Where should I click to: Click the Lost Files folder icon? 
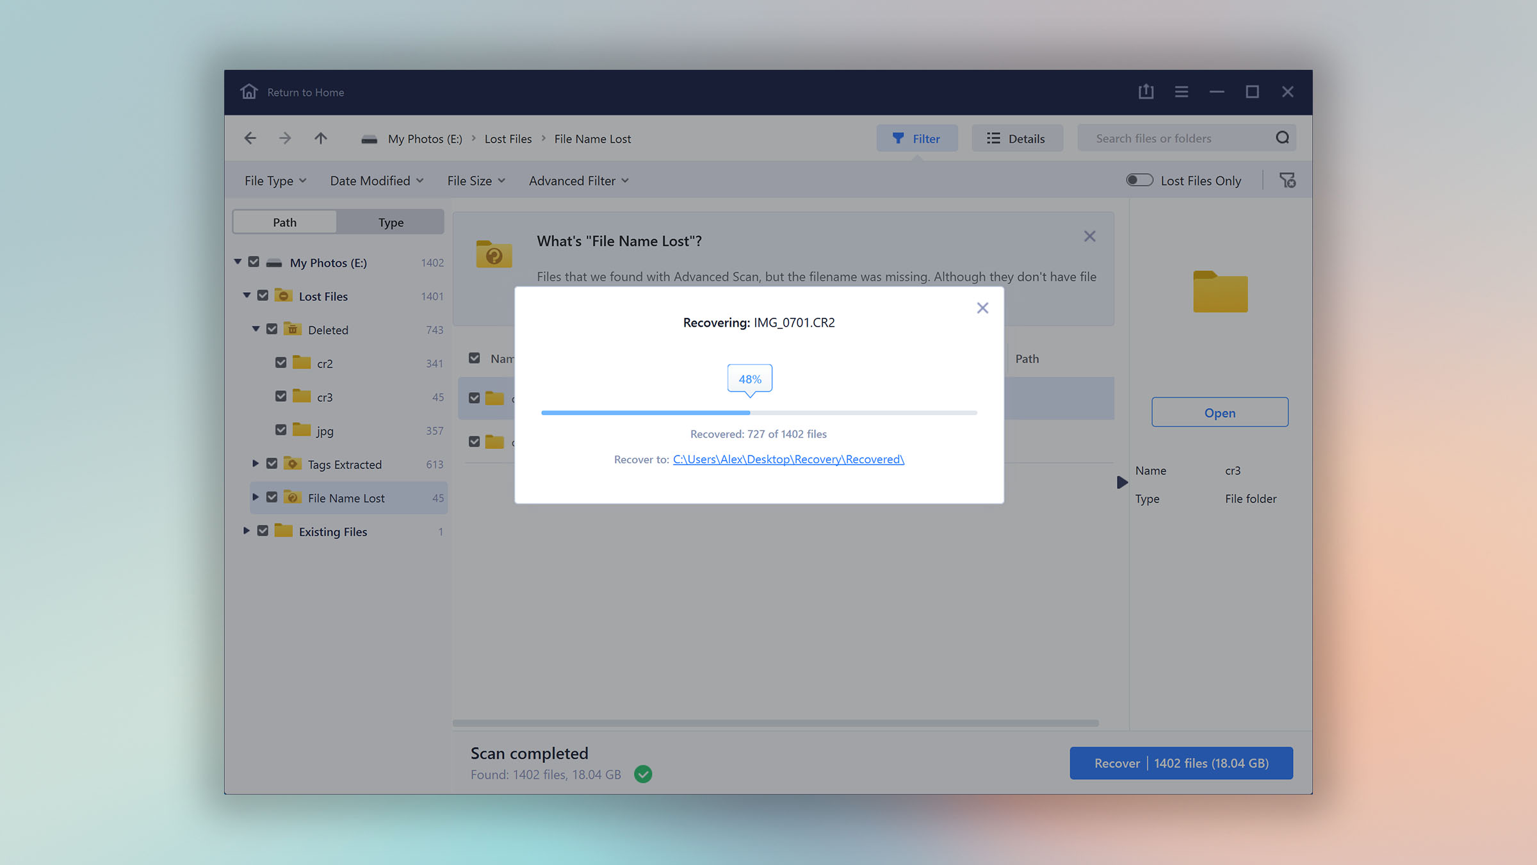284,295
